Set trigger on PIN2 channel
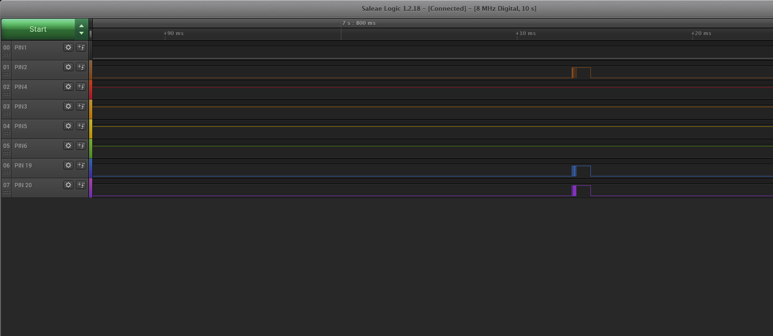773x336 pixels. tap(81, 67)
